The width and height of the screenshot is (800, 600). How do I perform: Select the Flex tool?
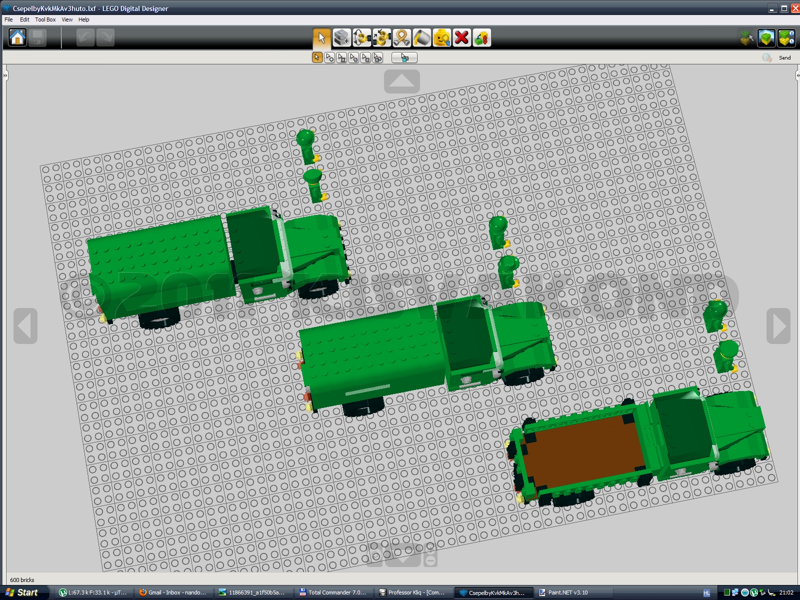[x=401, y=37]
